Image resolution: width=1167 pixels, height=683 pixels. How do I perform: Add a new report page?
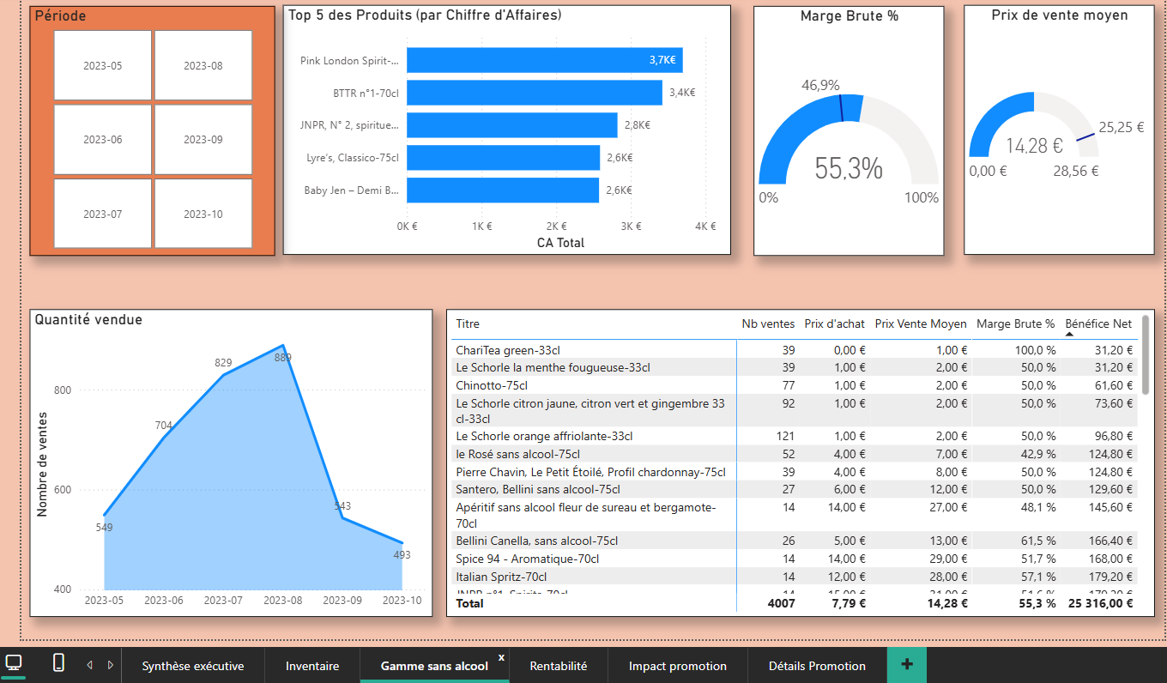(x=907, y=665)
